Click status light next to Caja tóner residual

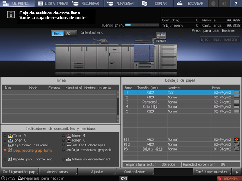coord(5,145)
